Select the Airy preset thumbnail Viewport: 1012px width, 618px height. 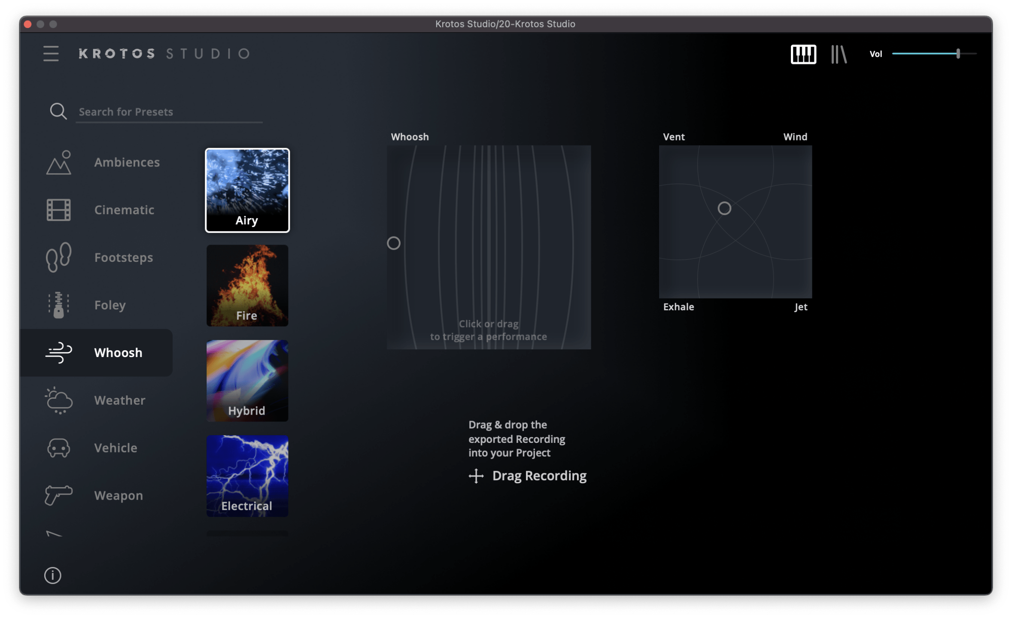pos(247,190)
